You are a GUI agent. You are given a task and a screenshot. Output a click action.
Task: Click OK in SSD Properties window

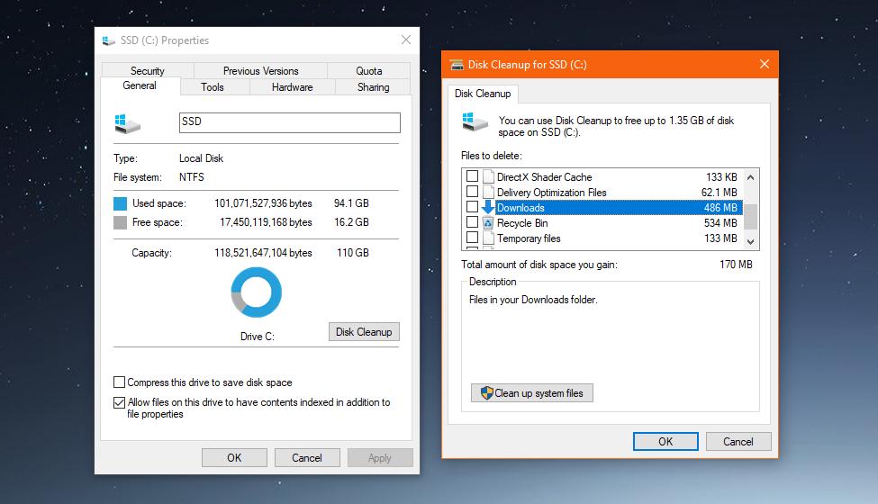(235, 457)
